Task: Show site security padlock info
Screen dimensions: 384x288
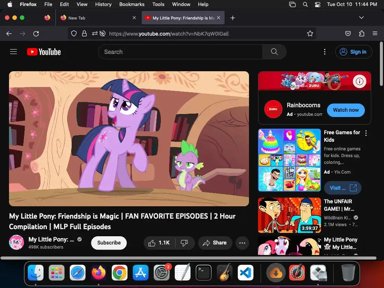Action: tap(84, 33)
